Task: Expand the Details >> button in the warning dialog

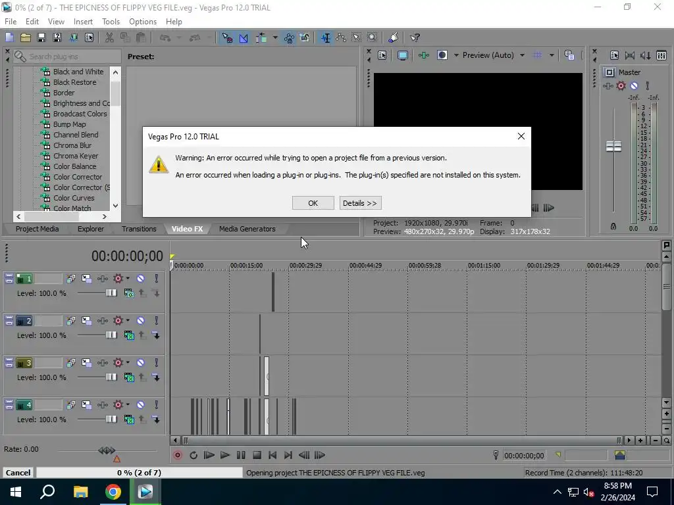Action: [x=360, y=203]
